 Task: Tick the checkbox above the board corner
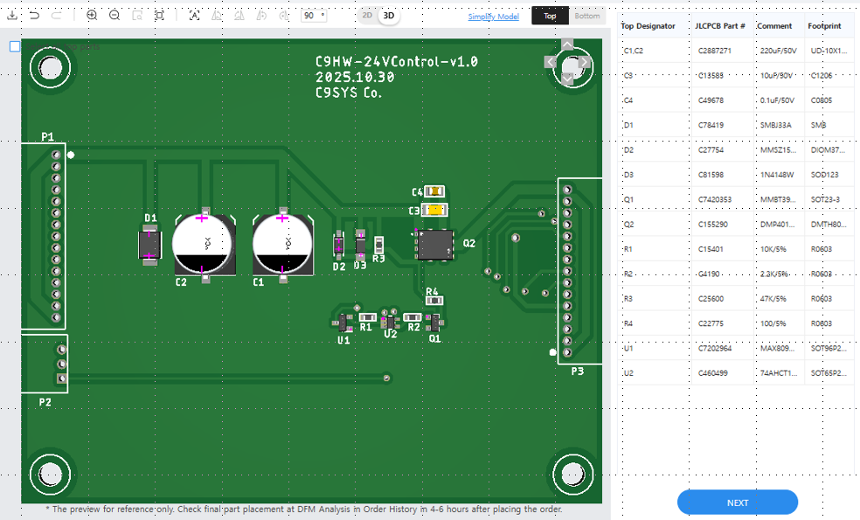click(15, 46)
